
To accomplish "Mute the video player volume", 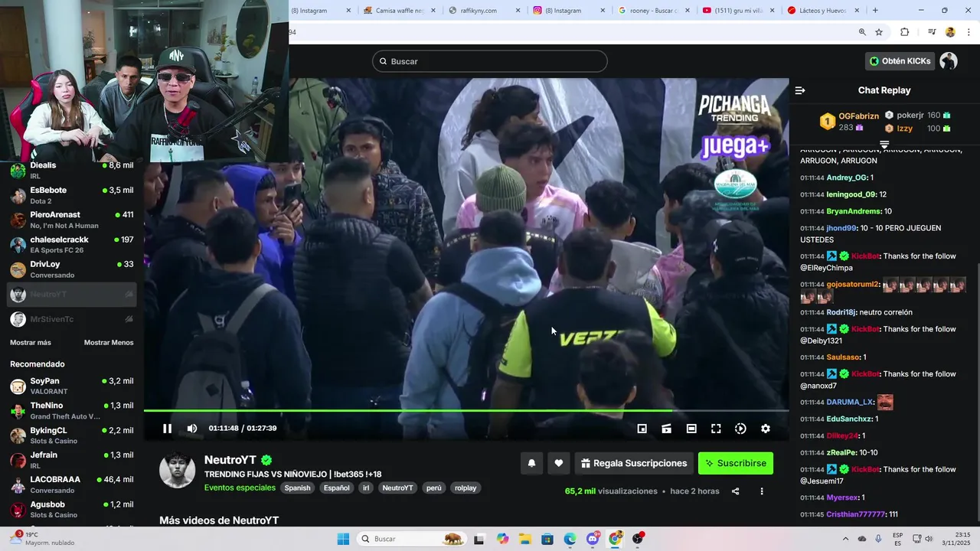I will 192,429.
